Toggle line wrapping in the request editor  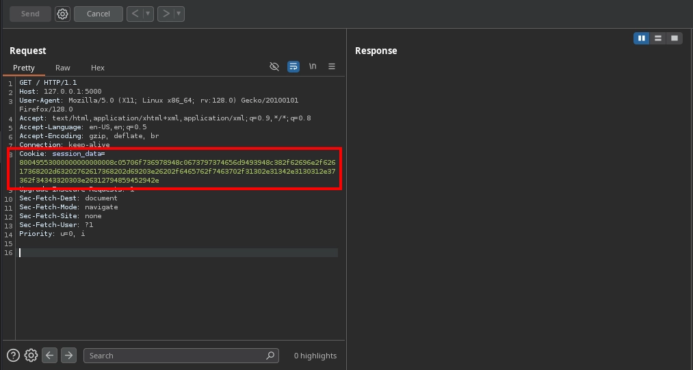293,66
